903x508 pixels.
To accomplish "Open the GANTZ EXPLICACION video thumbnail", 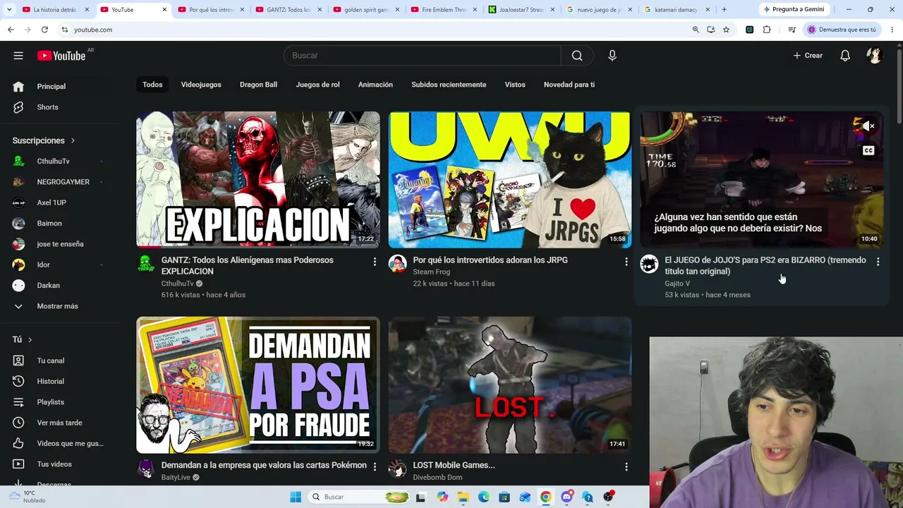I will pyautogui.click(x=258, y=179).
